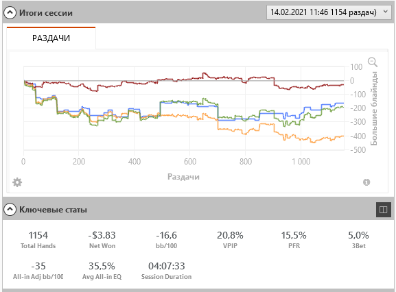Click the Ключевые статы header title
396x292 pixels.
53,210
